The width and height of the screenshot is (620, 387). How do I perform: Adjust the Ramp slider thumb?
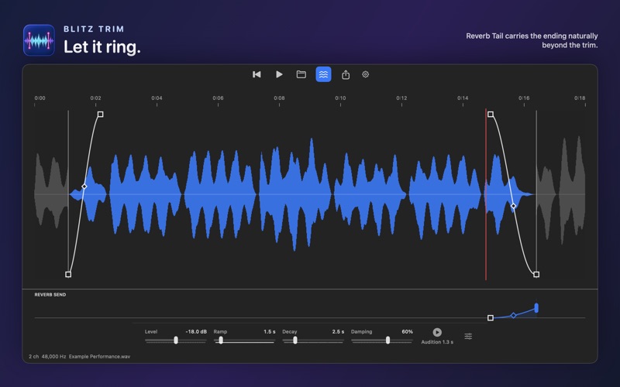tap(221, 341)
